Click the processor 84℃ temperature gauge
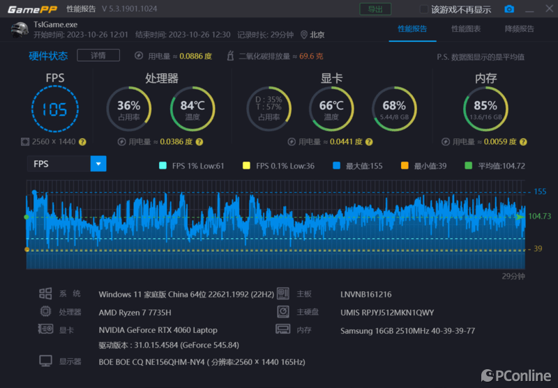This screenshot has width=558, height=388. tap(193, 109)
